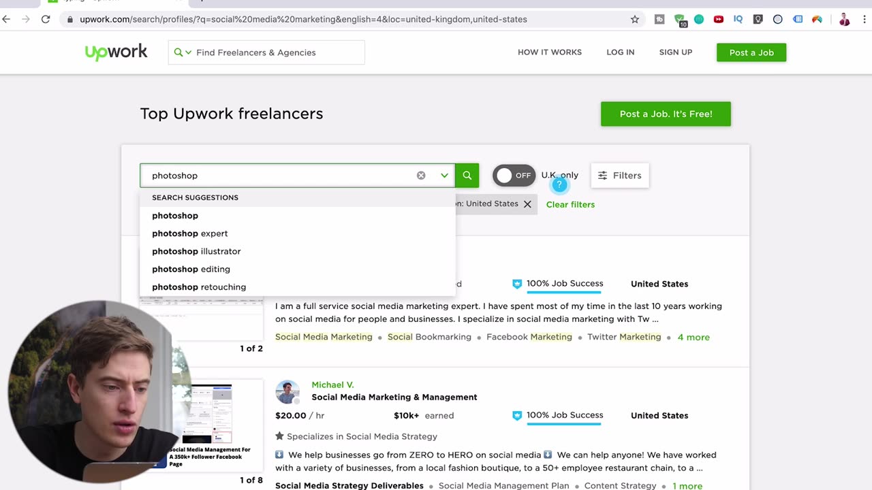Expand '1 more' deliverables
The height and width of the screenshot is (490, 872).
click(687, 486)
